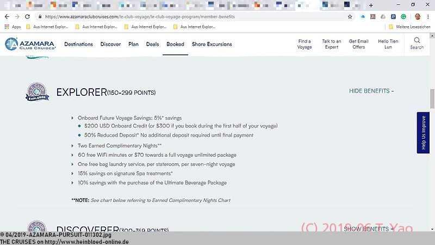Click the green circular extension icon

coord(403,17)
